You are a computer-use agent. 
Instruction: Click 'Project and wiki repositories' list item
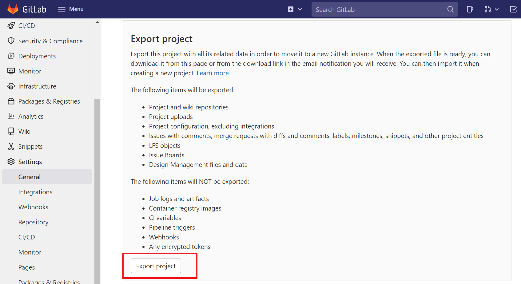[x=189, y=107]
